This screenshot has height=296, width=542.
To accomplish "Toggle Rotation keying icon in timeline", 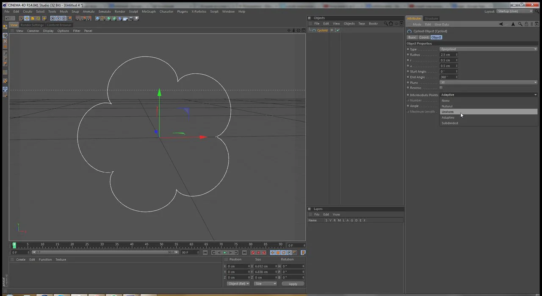I will tap(283, 252).
